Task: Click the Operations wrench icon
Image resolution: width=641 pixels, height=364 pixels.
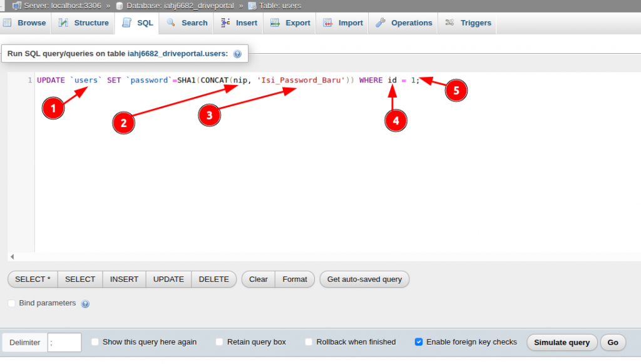Action: pos(381,23)
